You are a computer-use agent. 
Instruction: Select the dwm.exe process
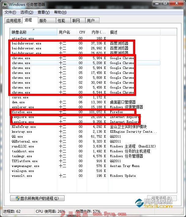85,102
